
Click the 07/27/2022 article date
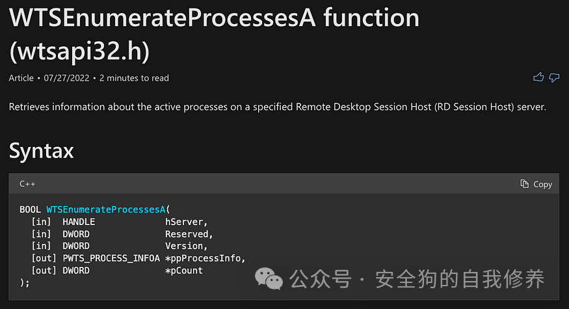pyautogui.click(x=67, y=78)
